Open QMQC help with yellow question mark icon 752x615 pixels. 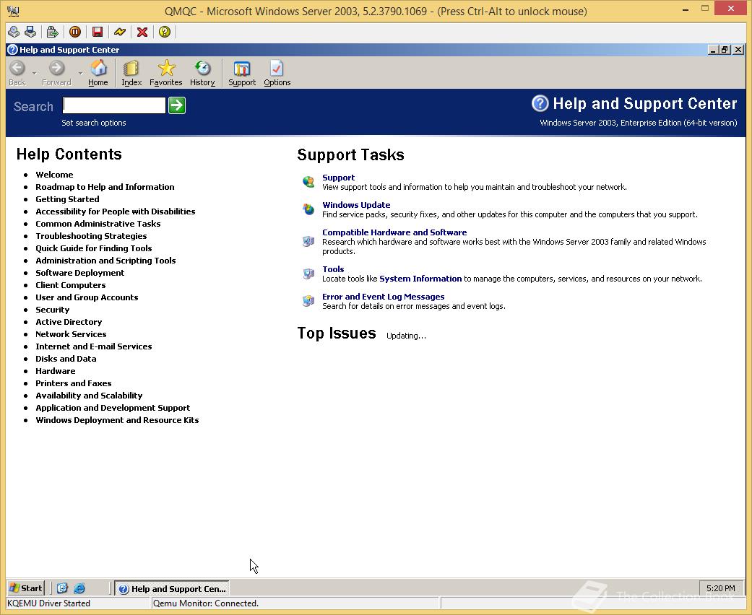click(x=165, y=32)
